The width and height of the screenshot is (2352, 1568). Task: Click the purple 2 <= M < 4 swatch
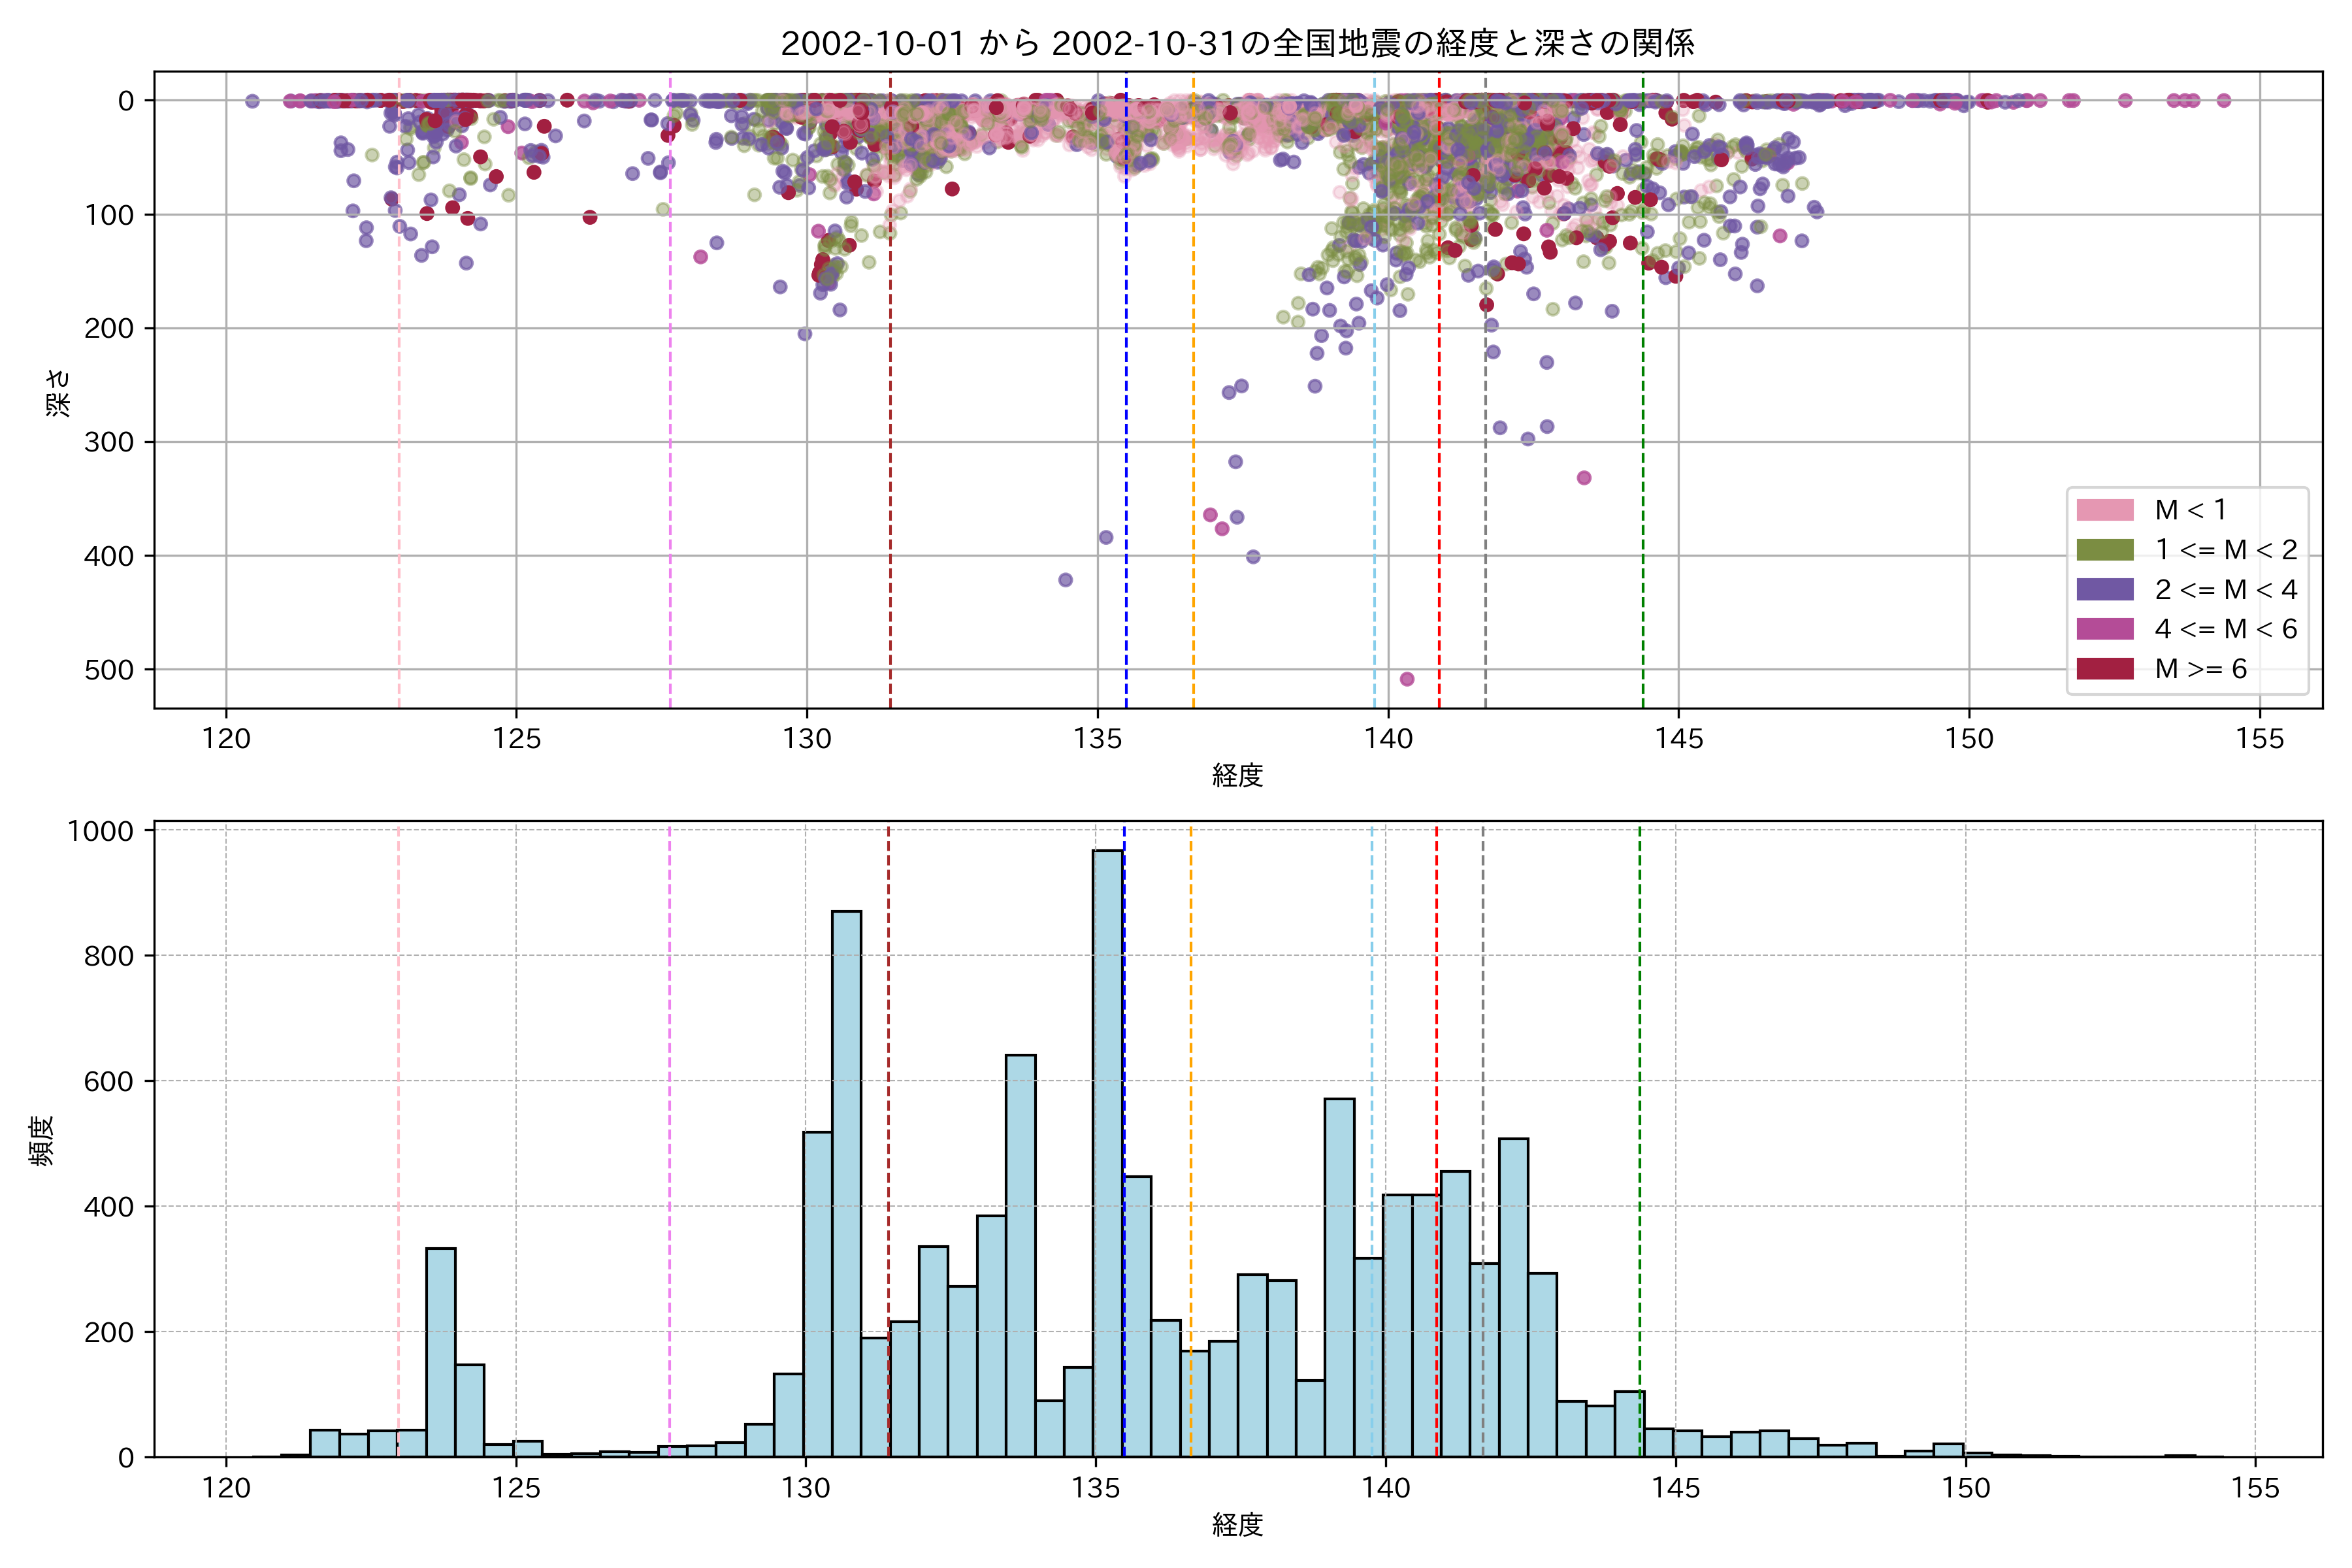coord(2104,589)
